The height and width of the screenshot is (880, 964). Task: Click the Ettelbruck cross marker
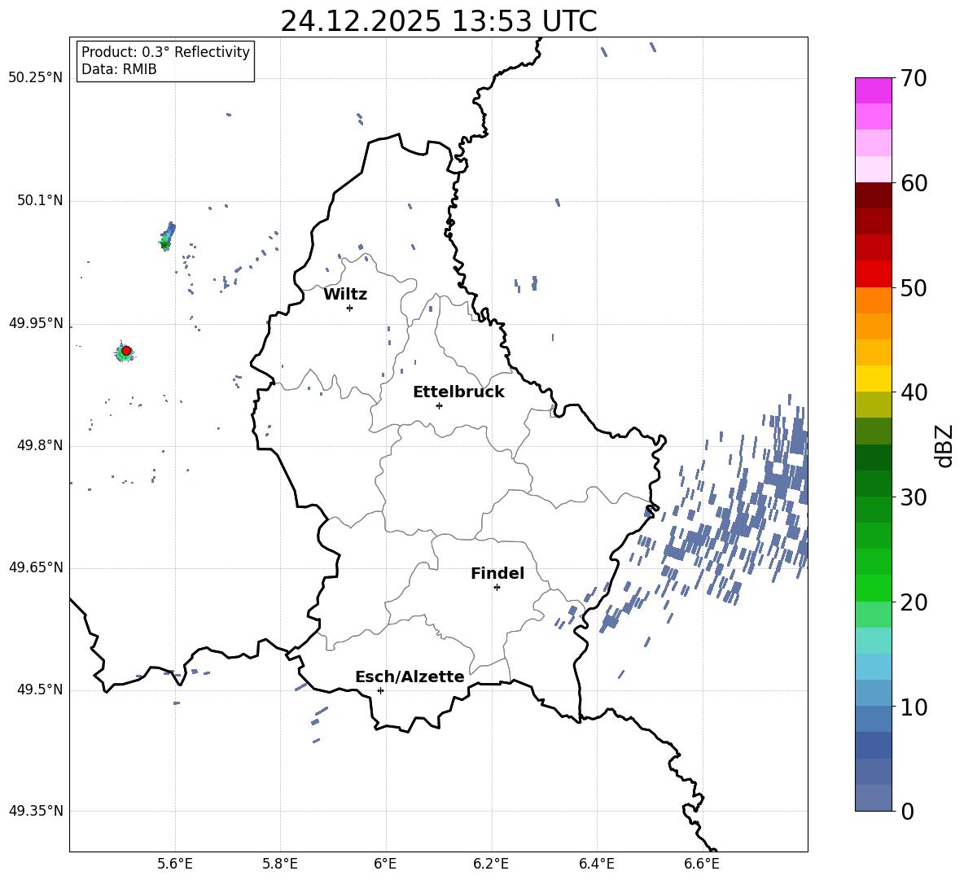(439, 405)
